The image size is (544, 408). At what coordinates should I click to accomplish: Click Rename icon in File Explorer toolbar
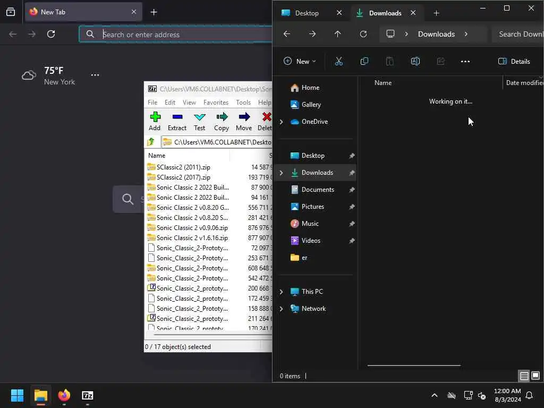point(415,62)
